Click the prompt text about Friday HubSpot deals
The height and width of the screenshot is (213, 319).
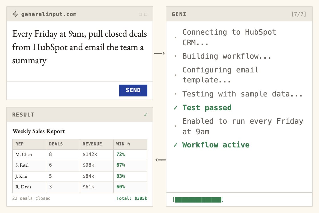point(79,47)
